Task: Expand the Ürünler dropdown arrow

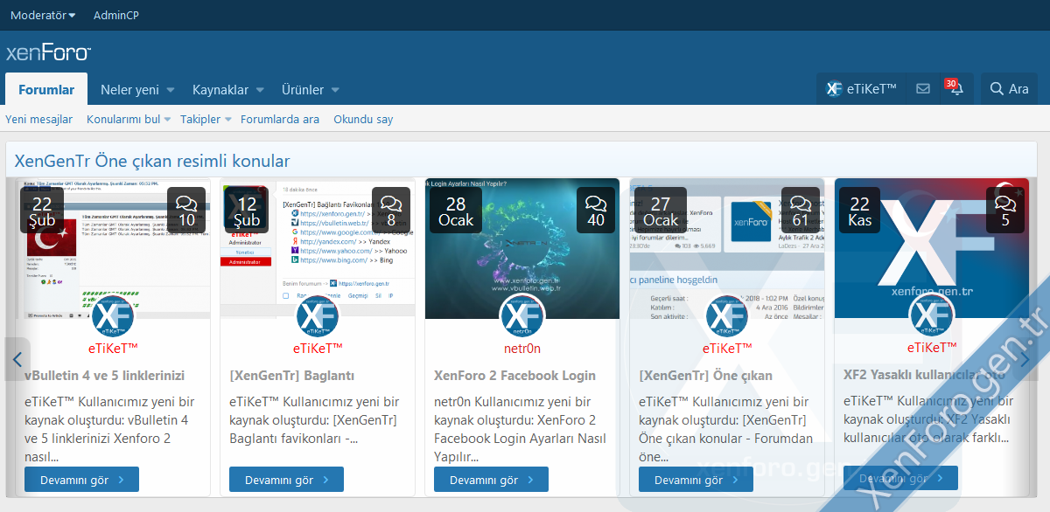Action: 335,90
